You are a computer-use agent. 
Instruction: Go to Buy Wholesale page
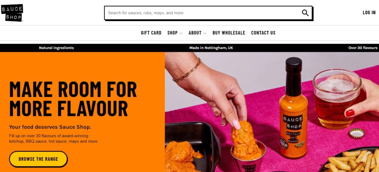229,33
